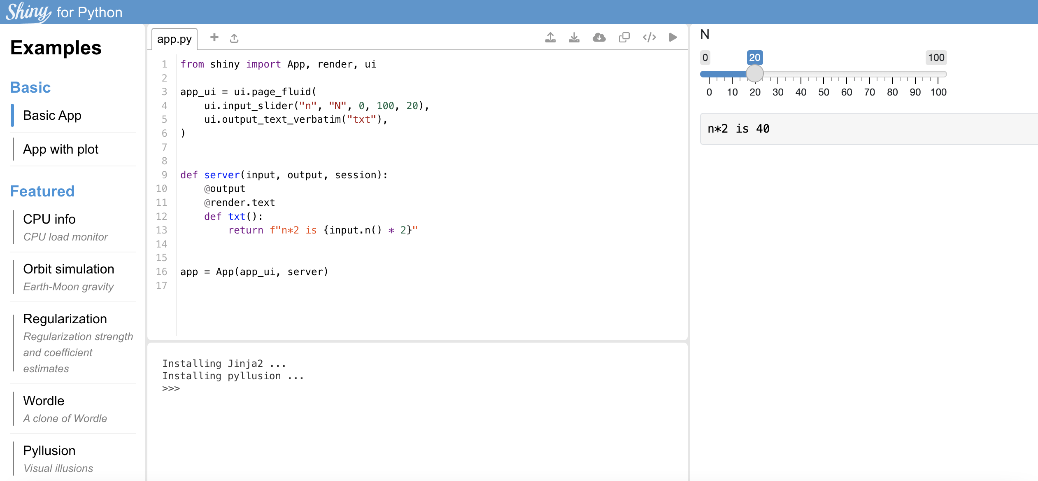Open the view-source code icon
This screenshot has width=1038, height=481.
coord(649,37)
